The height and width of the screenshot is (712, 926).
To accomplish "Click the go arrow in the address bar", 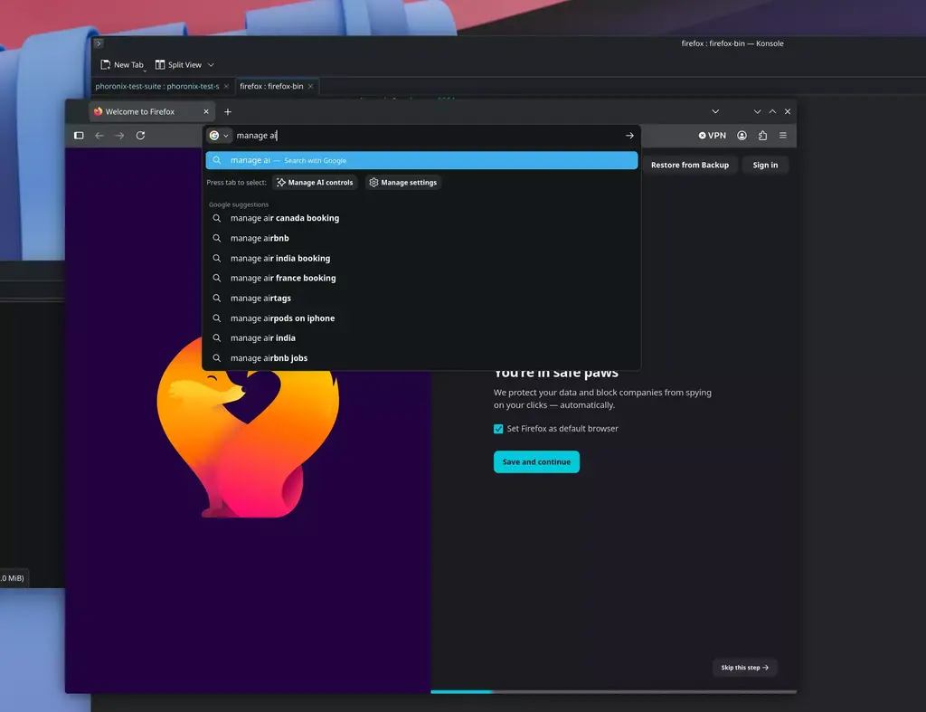I will [x=629, y=136].
